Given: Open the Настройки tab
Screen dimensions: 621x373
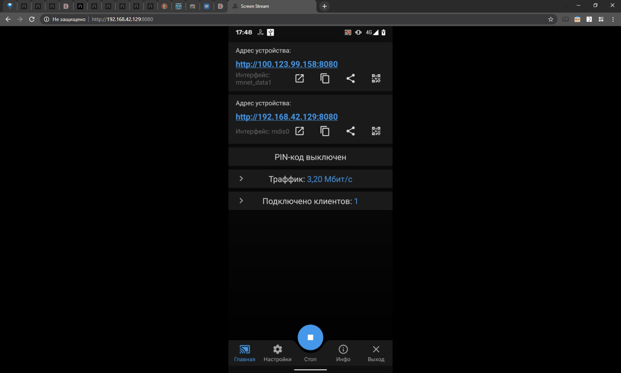Looking at the screenshot, I should point(278,353).
